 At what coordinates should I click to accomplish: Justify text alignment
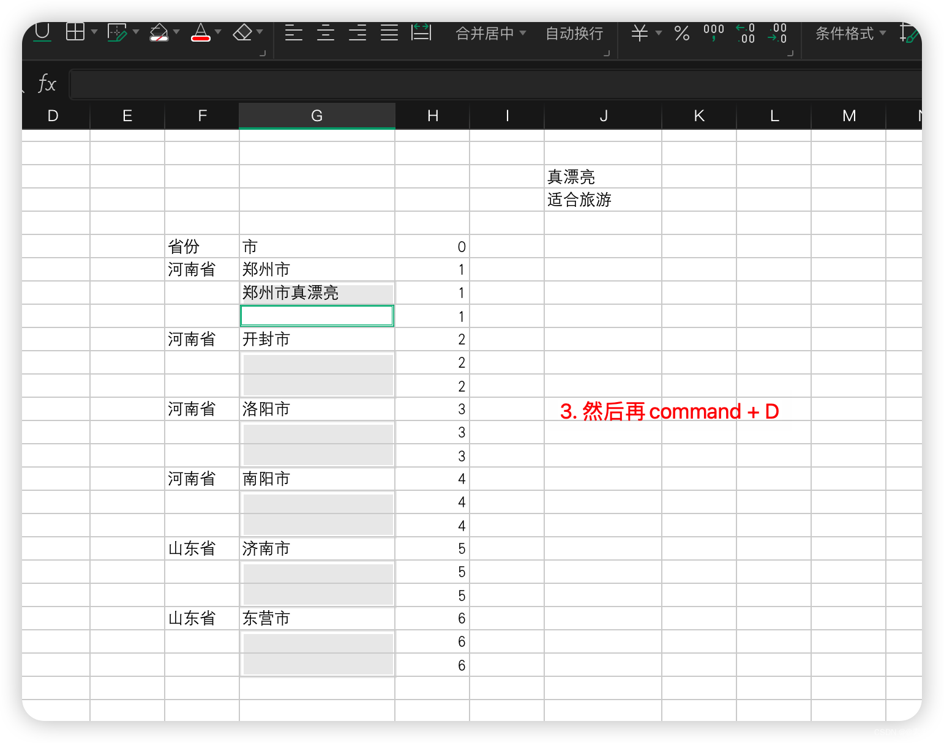click(x=389, y=32)
